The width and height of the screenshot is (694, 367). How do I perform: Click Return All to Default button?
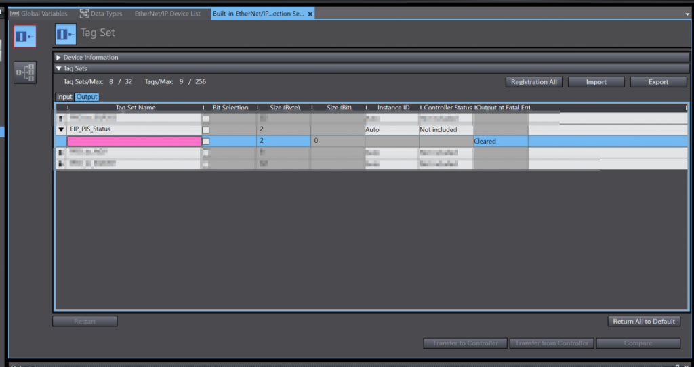point(643,321)
